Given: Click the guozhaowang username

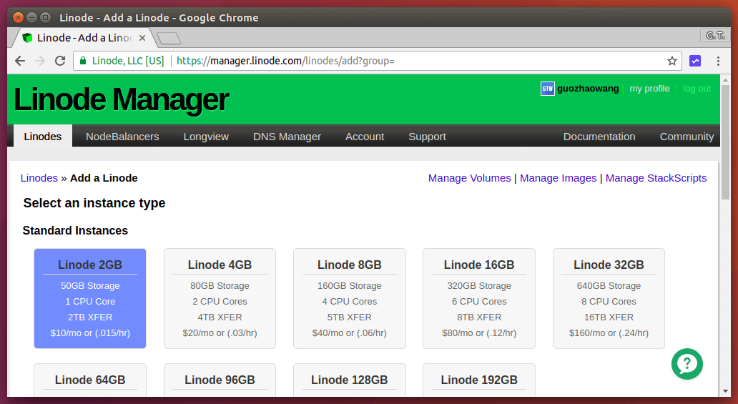Looking at the screenshot, I should (x=588, y=89).
